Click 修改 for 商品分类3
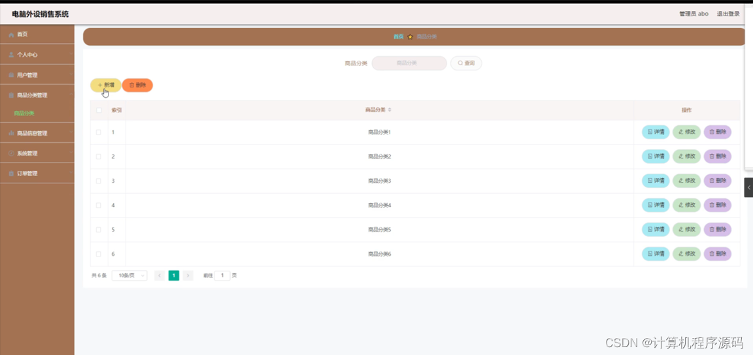The image size is (753, 355). pos(687,181)
